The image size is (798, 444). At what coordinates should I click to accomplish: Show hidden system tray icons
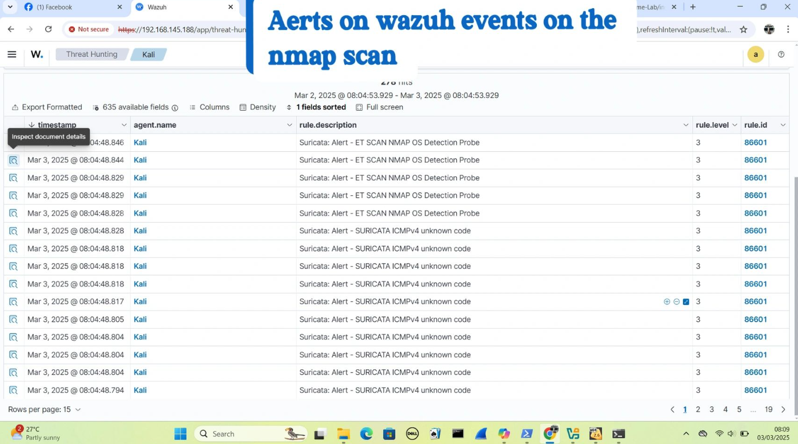(686, 434)
